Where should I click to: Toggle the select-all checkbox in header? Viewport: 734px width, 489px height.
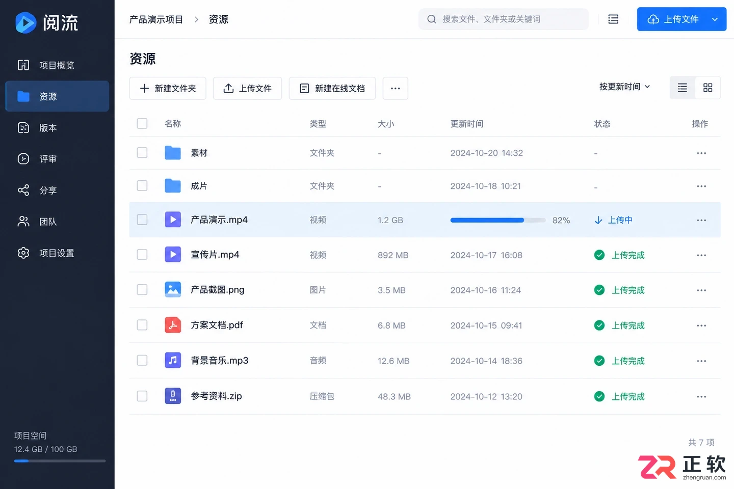pyautogui.click(x=142, y=123)
